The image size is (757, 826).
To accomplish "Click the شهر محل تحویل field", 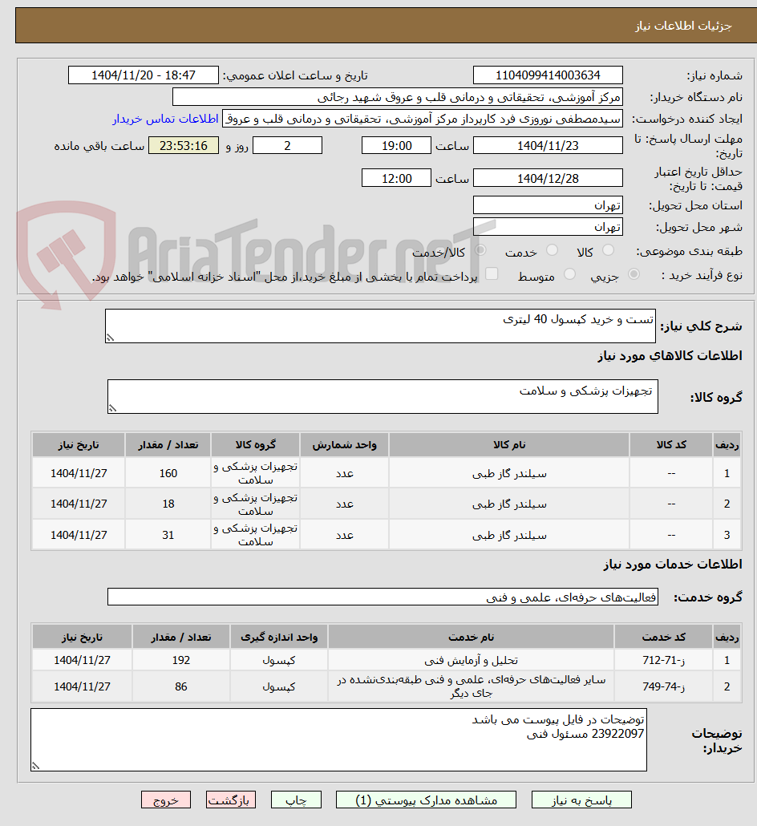I will coord(548,227).
